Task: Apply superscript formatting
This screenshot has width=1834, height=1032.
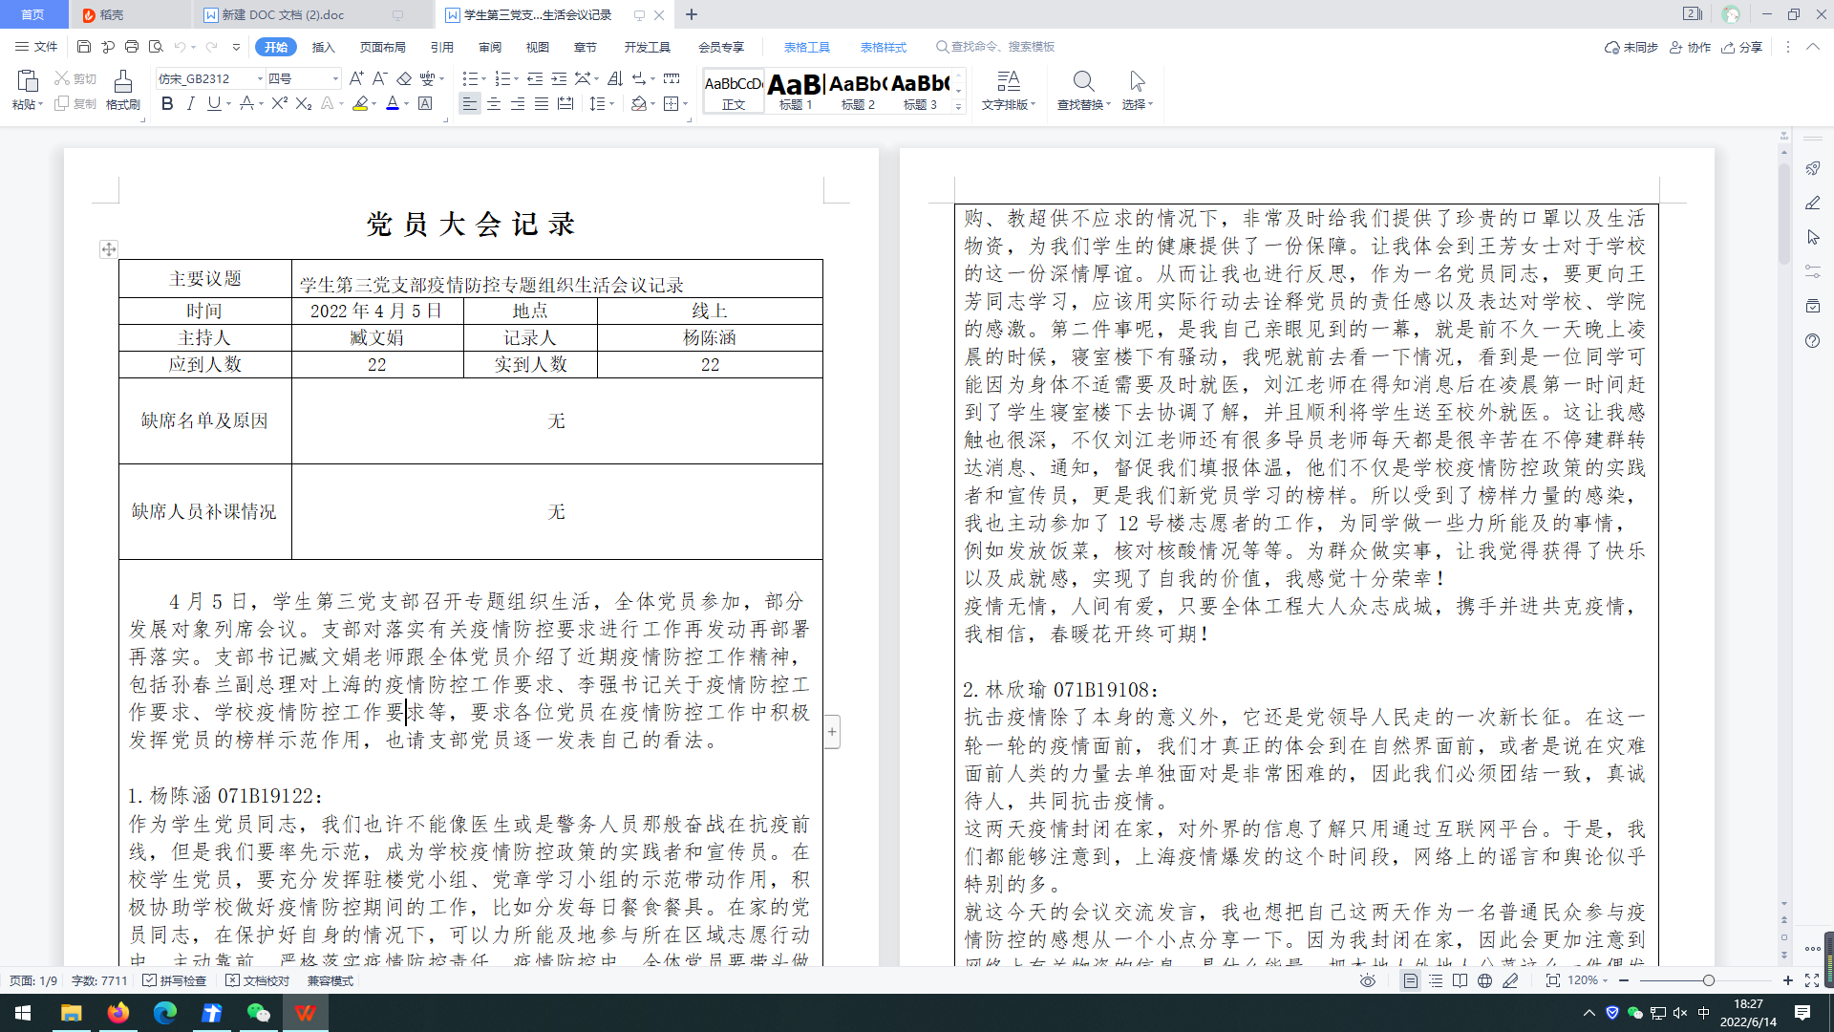Action: (279, 103)
